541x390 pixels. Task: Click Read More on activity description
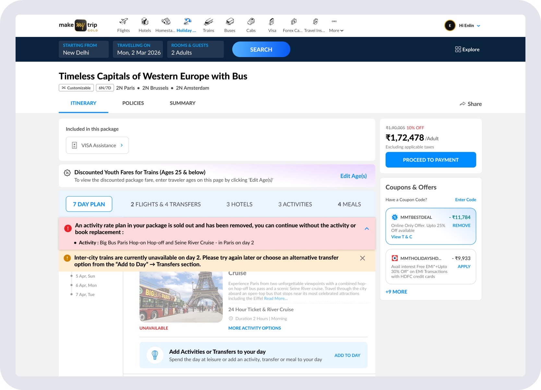[276, 299]
